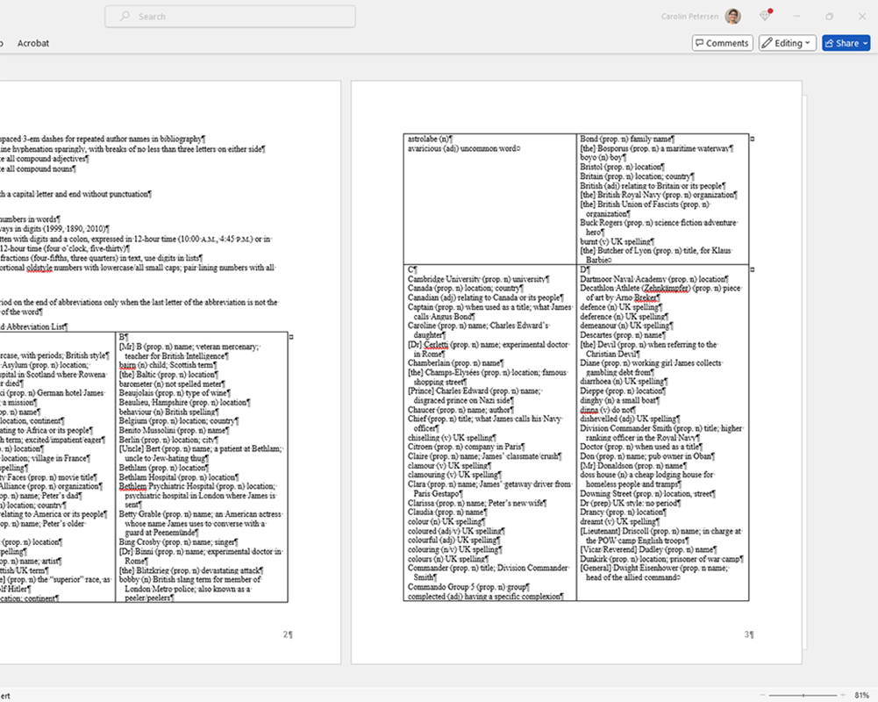Open the Comments pane
Screen dimensions: 878x702
[722, 43]
